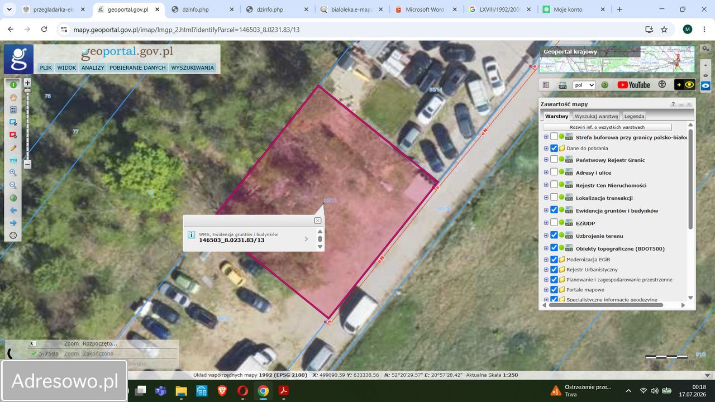Uncheck the Dane do pobrania layer
Screen dimensions: 715x402
[554, 149]
